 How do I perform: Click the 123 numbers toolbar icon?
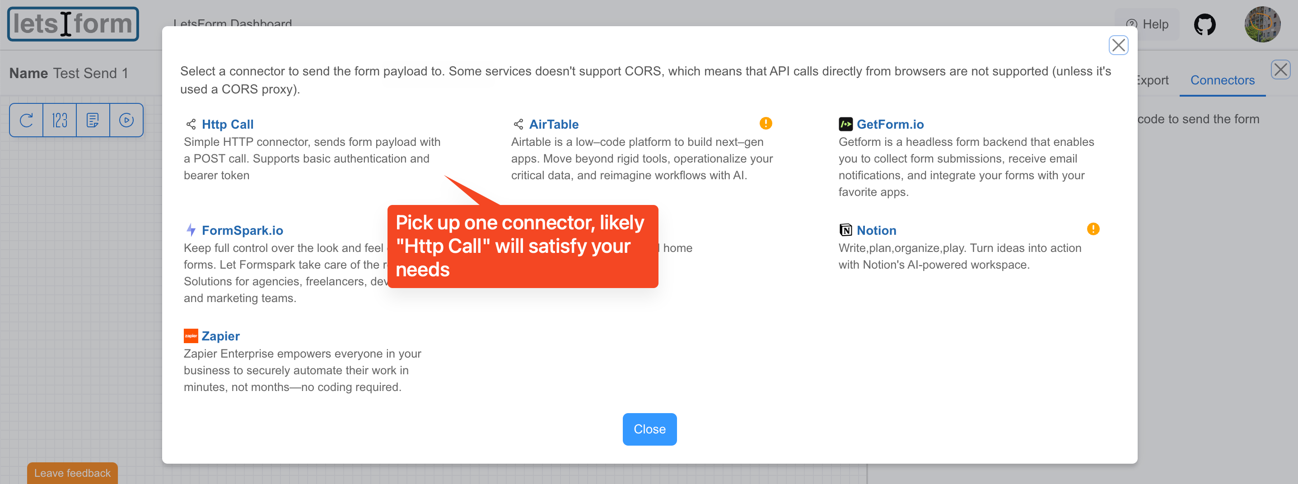click(x=60, y=121)
